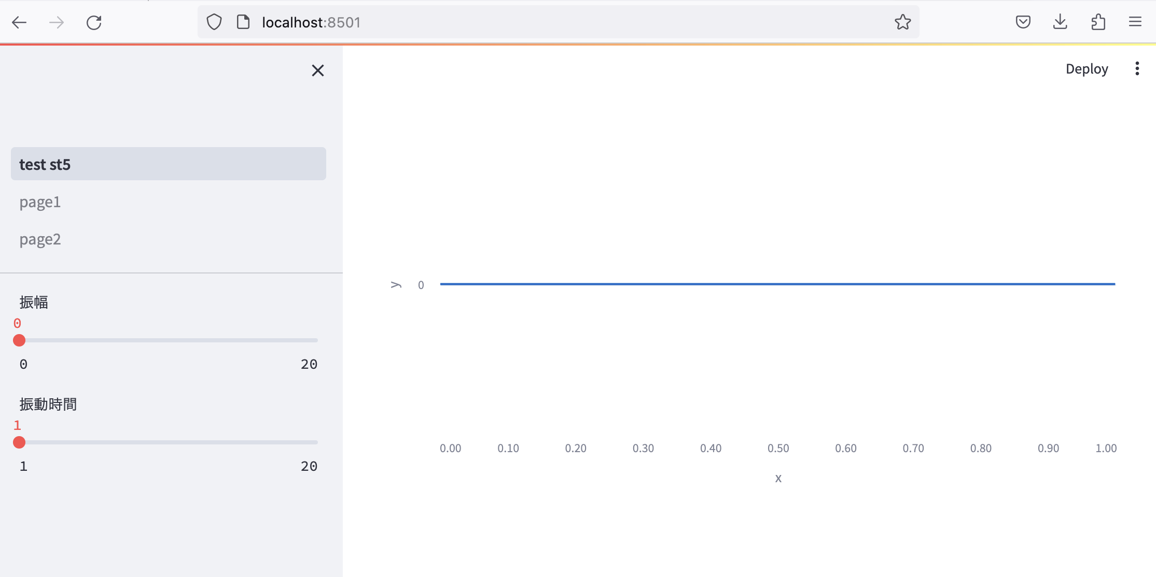Click the tracking protection shield icon
The width and height of the screenshot is (1156, 577).
click(x=214, y=22)
